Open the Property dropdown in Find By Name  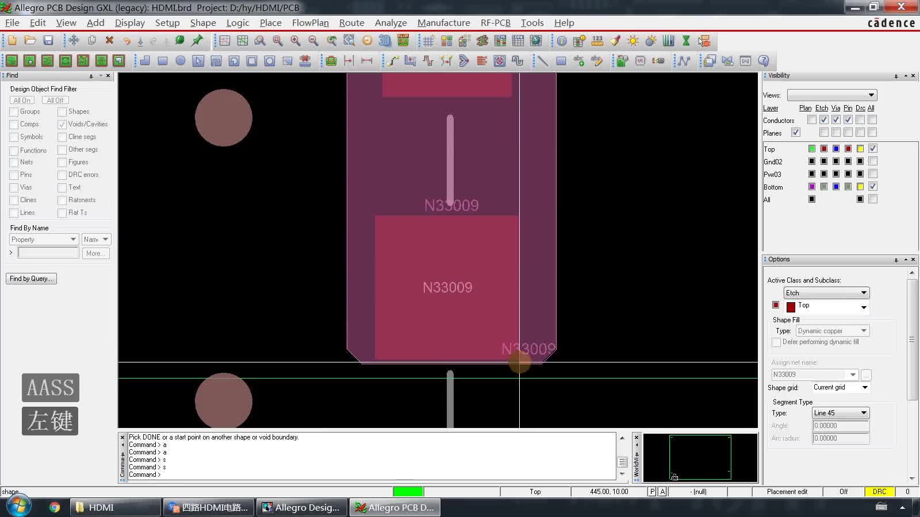click(x=44, y=239)
